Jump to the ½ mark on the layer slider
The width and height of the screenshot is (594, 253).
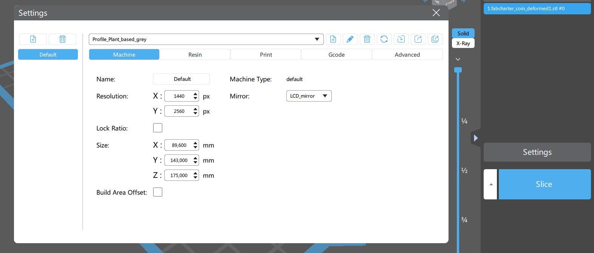[x=464, y=171]
